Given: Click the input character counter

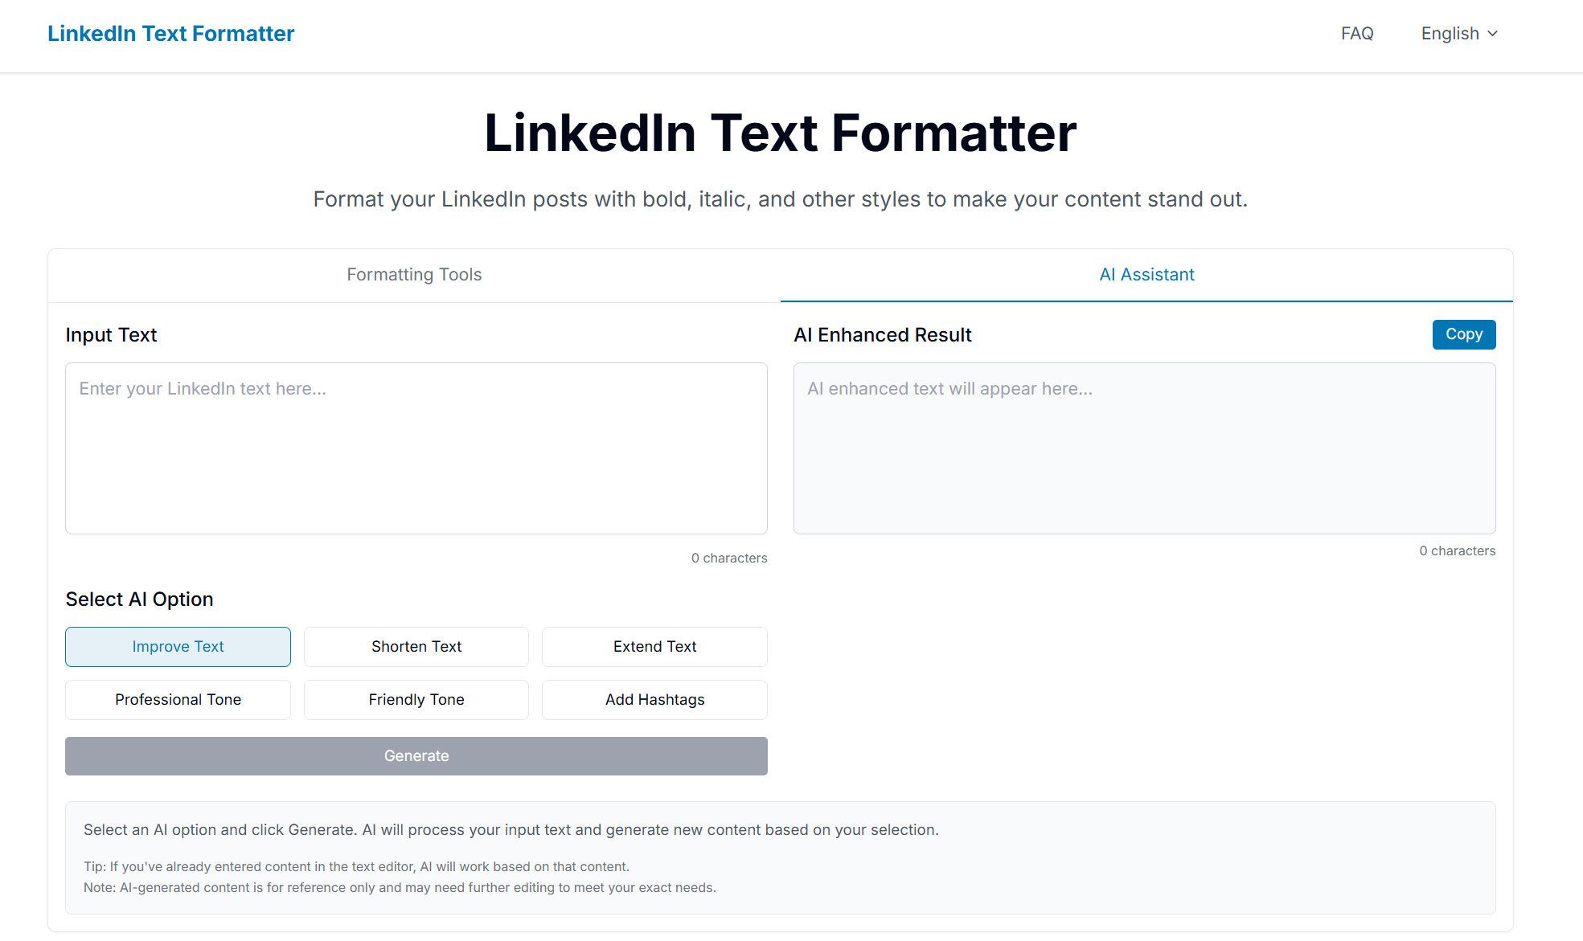Looking at the screenshot, I should (728, 557).
